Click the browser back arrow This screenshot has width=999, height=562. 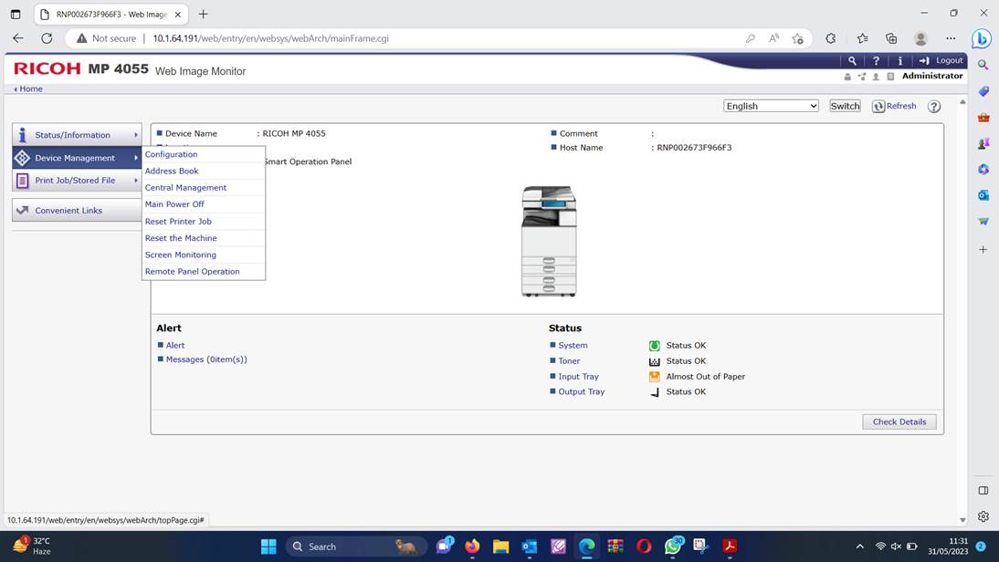click(18, 38)
